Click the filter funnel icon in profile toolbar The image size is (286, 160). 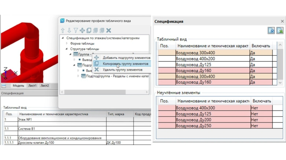pyautogui.click(x=76, y=31)
